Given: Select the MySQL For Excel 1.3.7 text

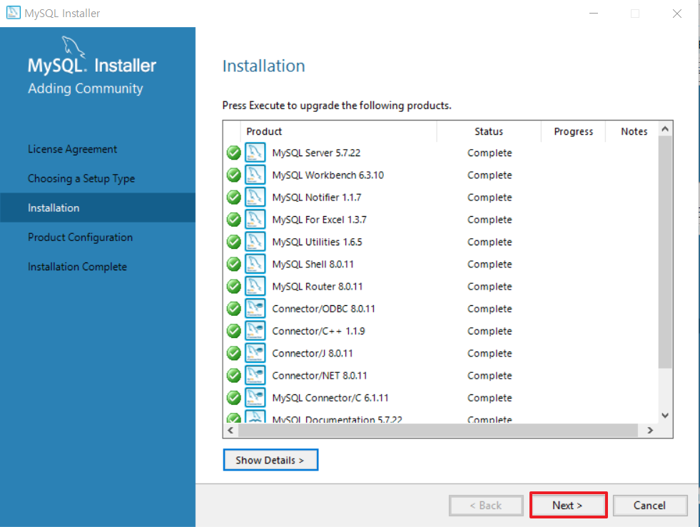Looking at the screenshot, I should [x=319, y=220].
